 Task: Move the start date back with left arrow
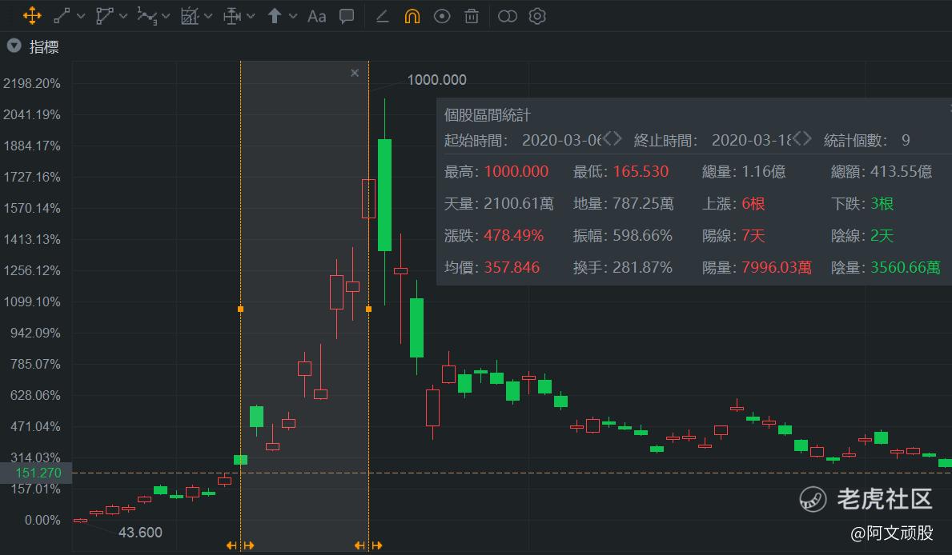607,139
